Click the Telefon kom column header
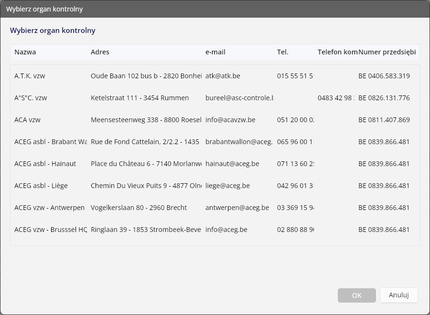 coord(338,52)
